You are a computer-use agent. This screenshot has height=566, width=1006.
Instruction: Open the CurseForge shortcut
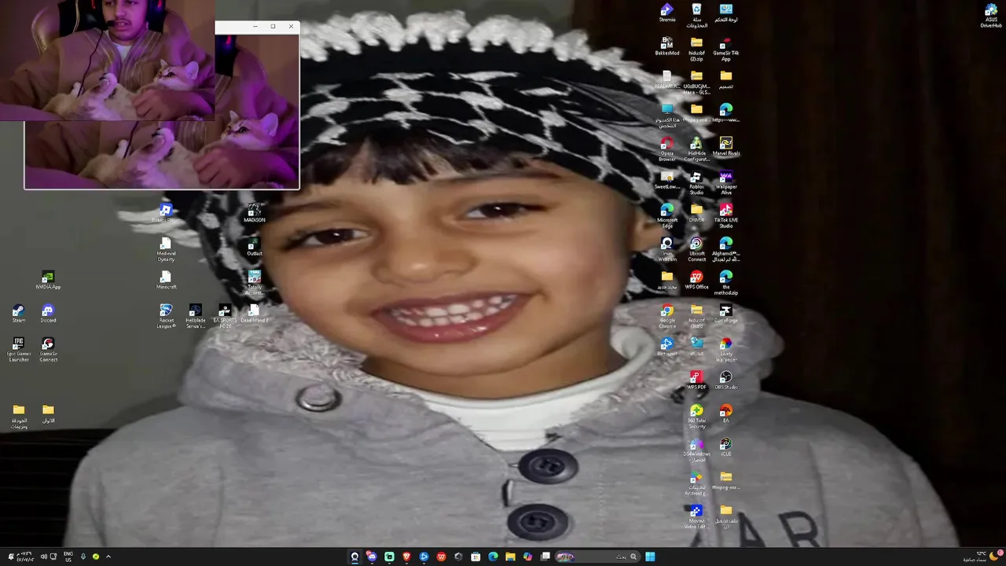(x=725, y=314)
